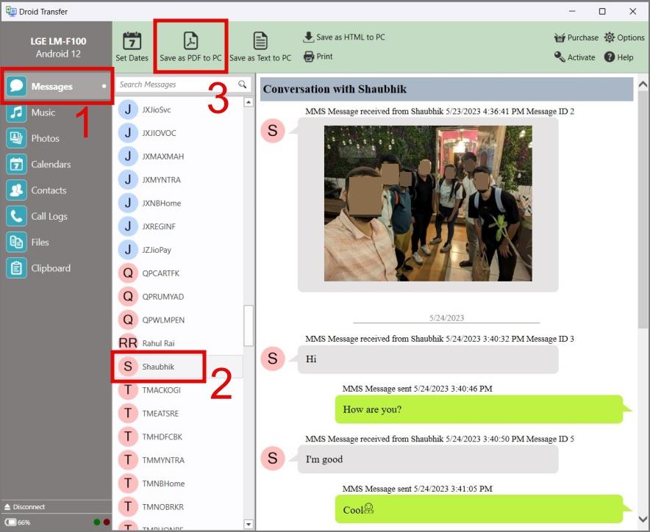Select the QPRUMYAD conversation
Image resolution: width=650 pixels, height=532 pixels.
click(178, 297)
